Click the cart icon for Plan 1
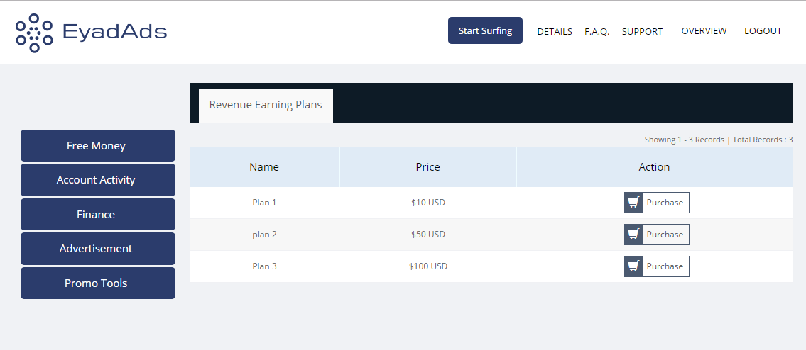 (x=634, y=203)
